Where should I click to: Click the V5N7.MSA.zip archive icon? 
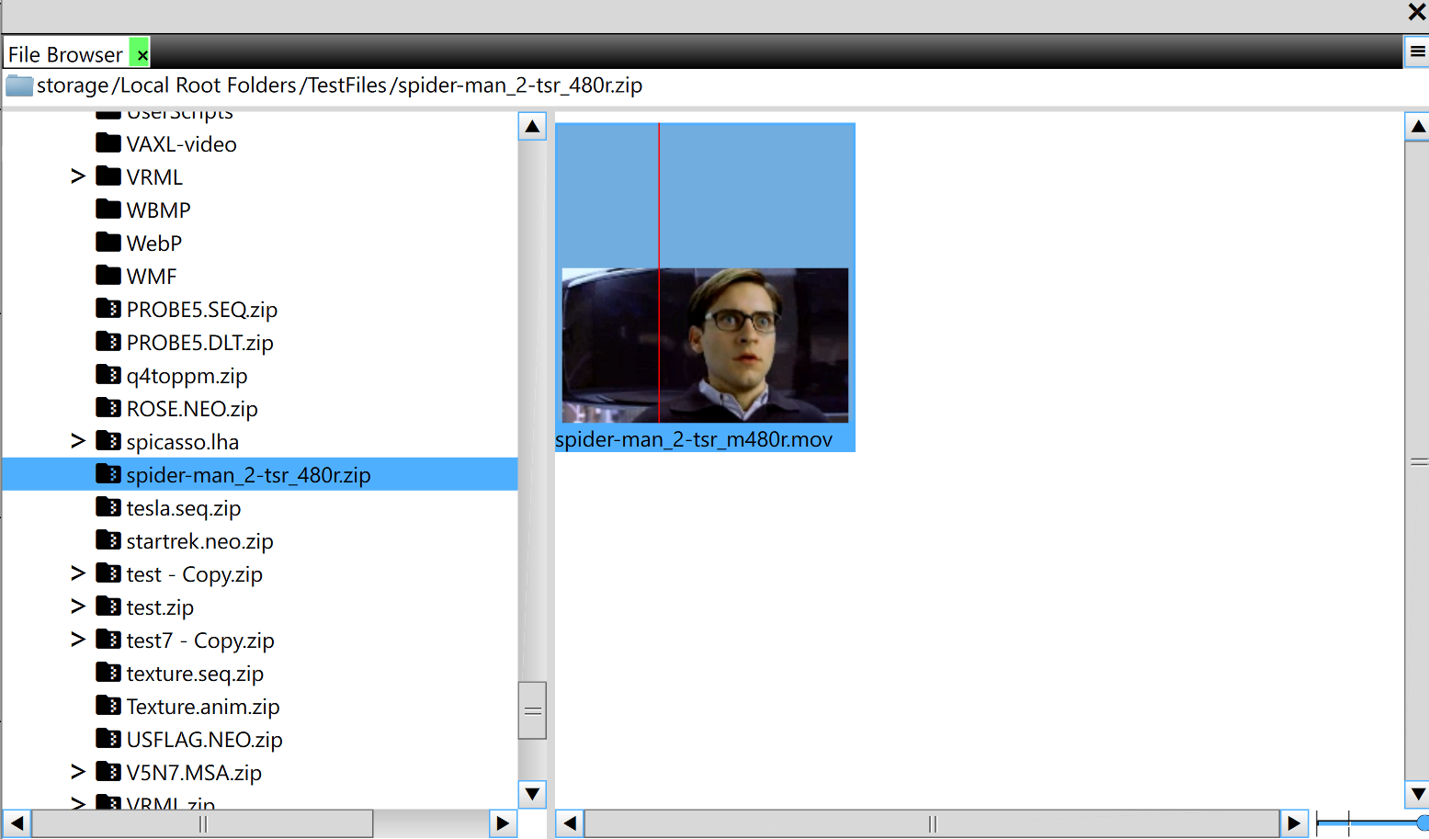[108, 771]
